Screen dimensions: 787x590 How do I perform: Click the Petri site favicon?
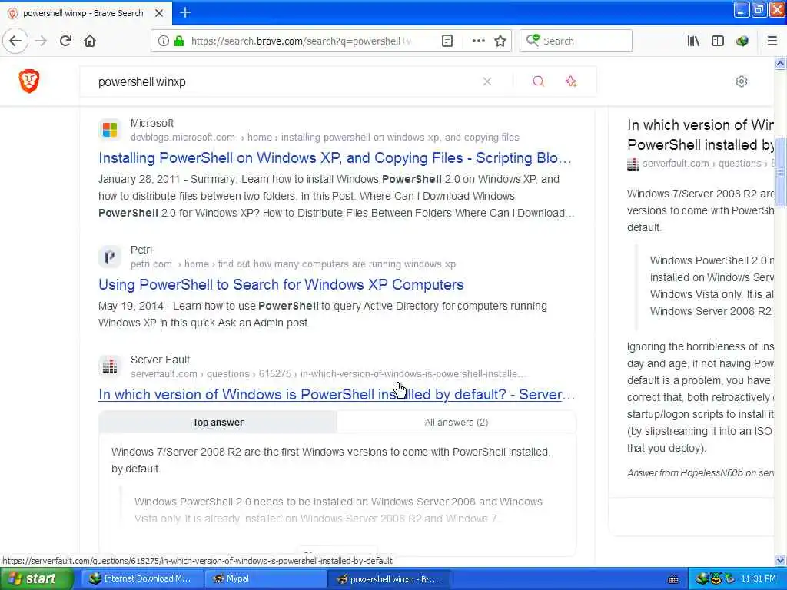click(x=110, y=257)
